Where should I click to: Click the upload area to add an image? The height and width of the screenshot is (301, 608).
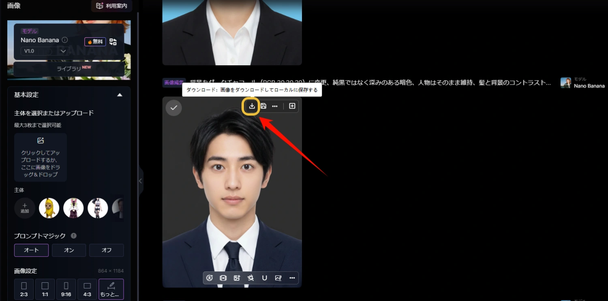pos(41,157)
